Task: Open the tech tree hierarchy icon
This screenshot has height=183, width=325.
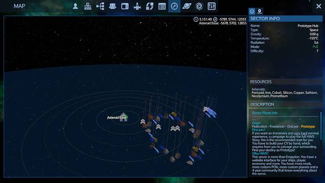Action: click(x=100, y=6)
